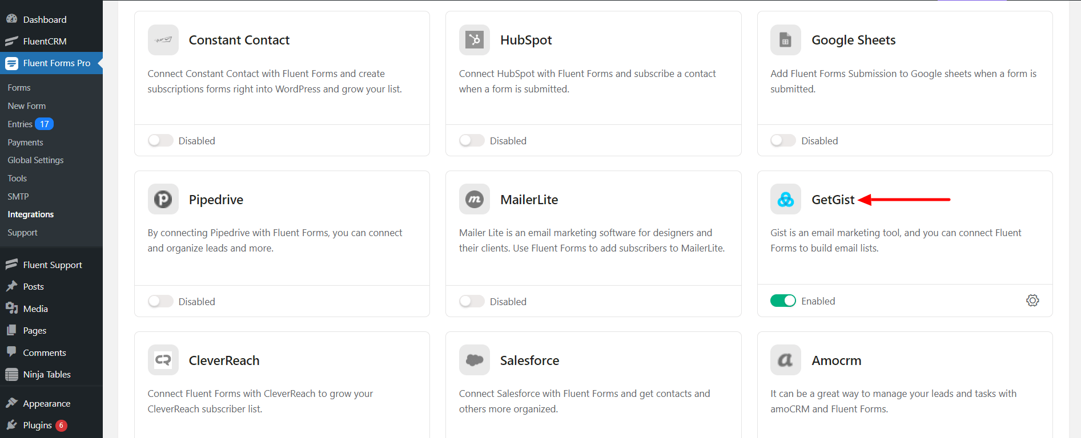Image resolution: width=1081 pixels, height=438 pixels.
Task: Enable the Constant Contact integration toggle
Action: pos(160,140)
